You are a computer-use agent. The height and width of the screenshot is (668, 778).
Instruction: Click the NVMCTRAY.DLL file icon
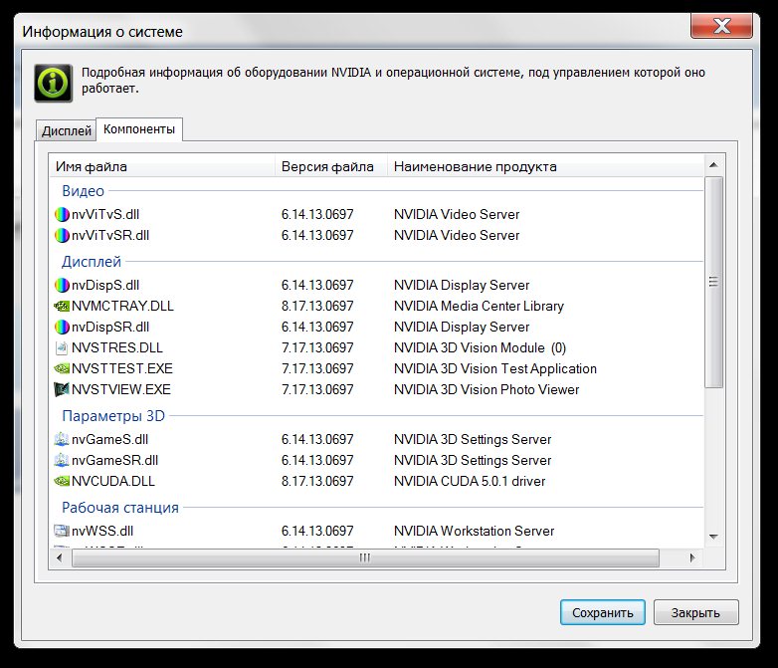[x=62, y=306]
